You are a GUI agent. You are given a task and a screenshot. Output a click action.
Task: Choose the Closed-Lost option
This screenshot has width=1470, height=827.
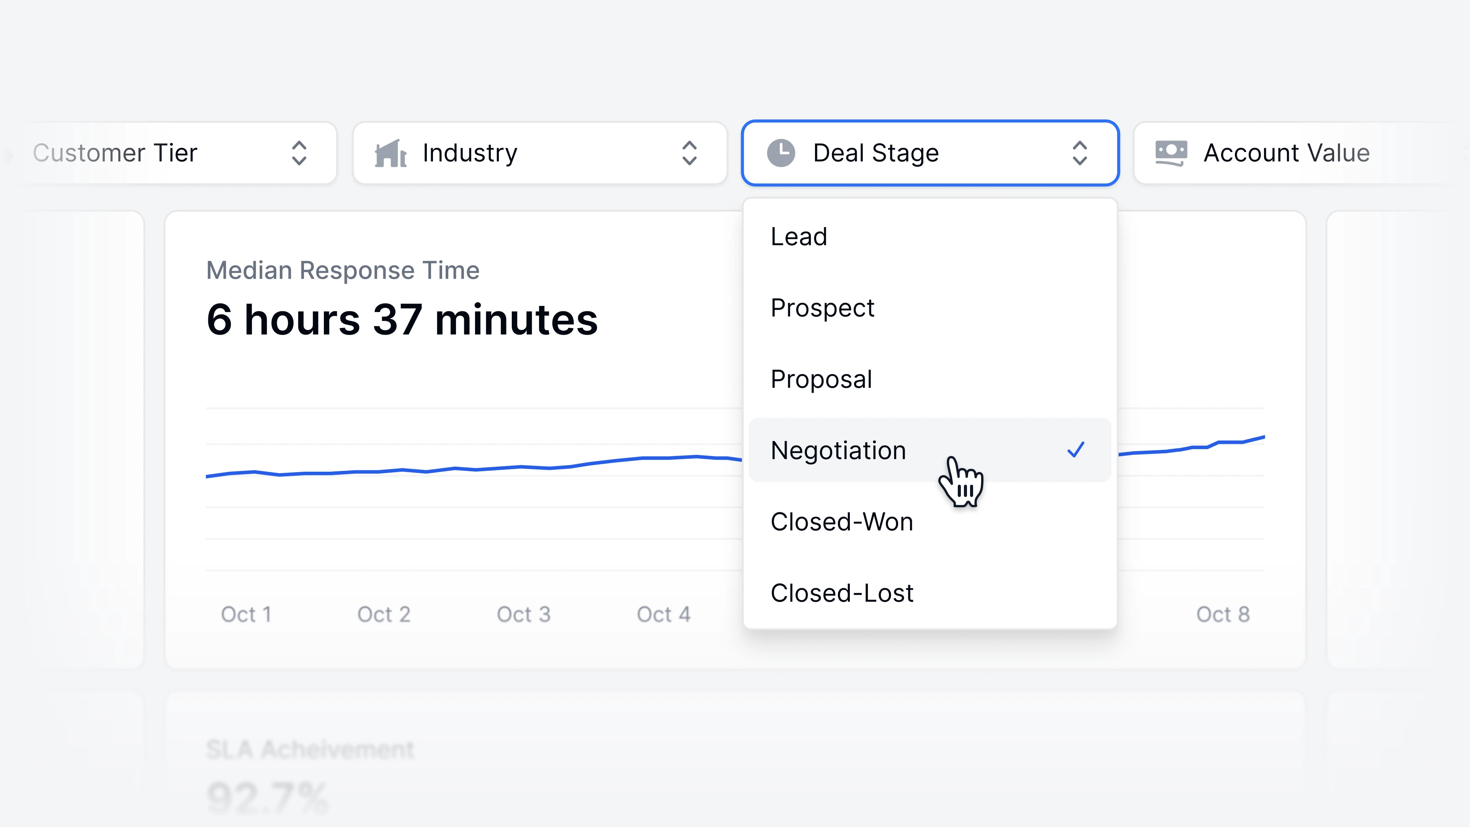click(x=842, y=593)
